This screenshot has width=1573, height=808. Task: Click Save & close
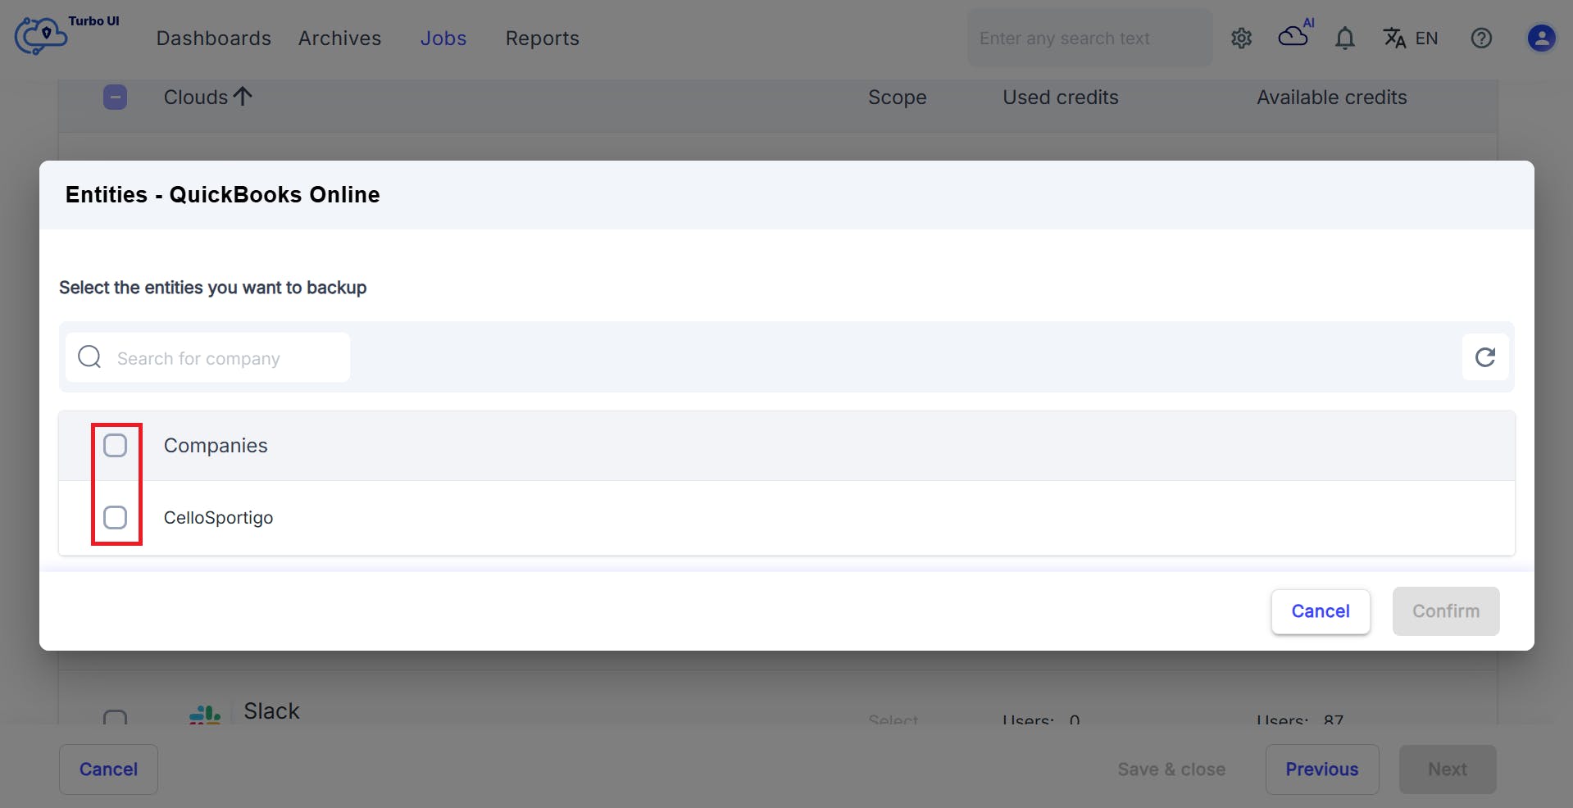click(x=1171, y=769)
